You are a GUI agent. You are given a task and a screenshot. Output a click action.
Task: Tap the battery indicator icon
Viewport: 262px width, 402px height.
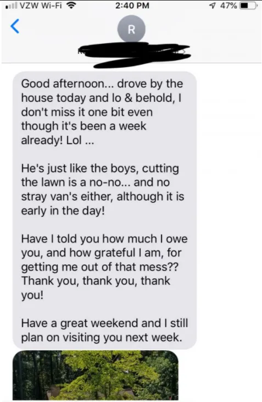(248, 5)
